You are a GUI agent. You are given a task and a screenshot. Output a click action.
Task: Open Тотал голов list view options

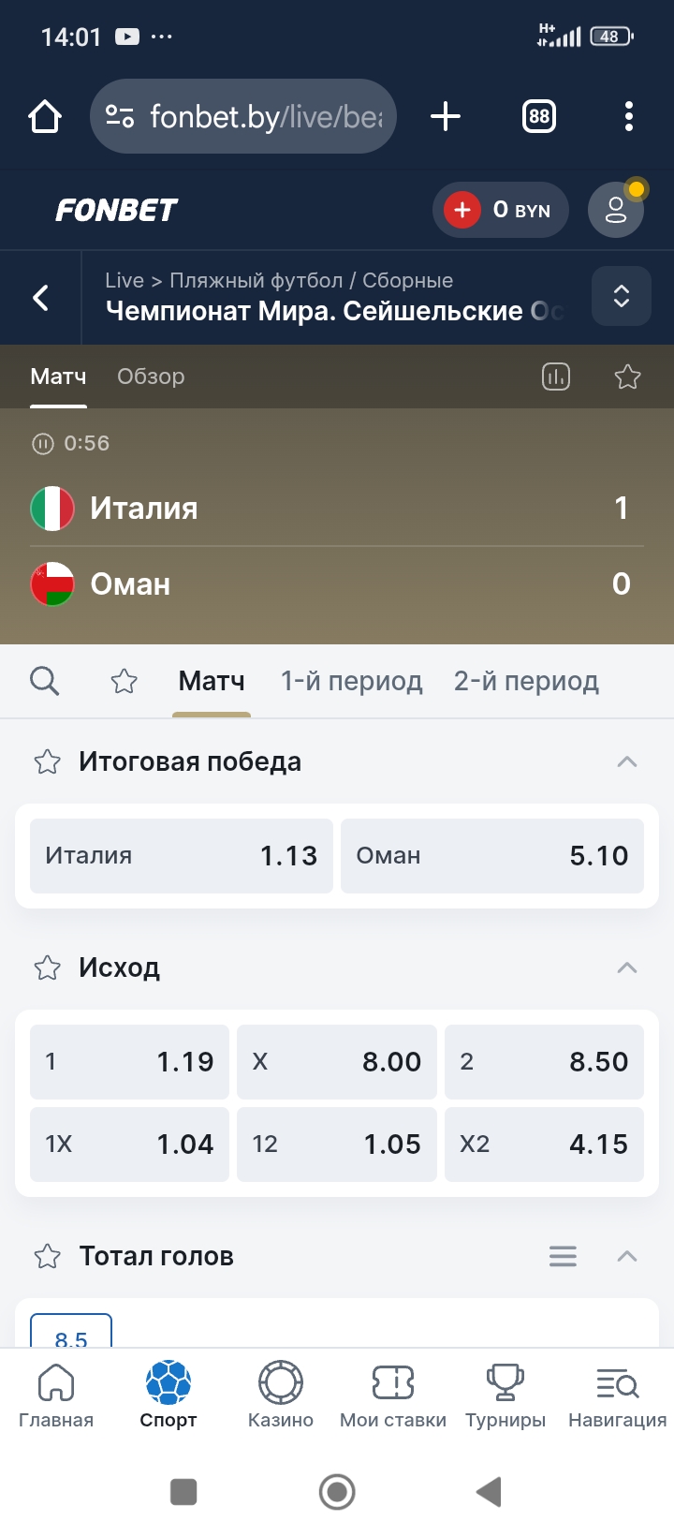(563, 1256)
